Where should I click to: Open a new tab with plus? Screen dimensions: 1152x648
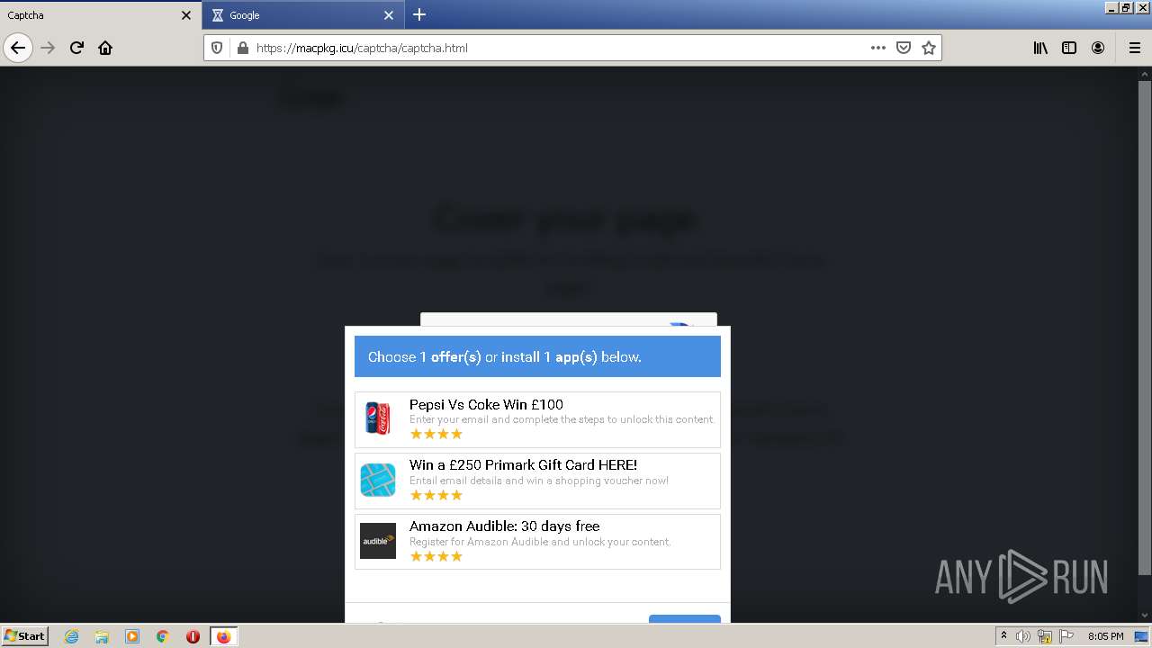pyautogui.click(x=419, y=14)
